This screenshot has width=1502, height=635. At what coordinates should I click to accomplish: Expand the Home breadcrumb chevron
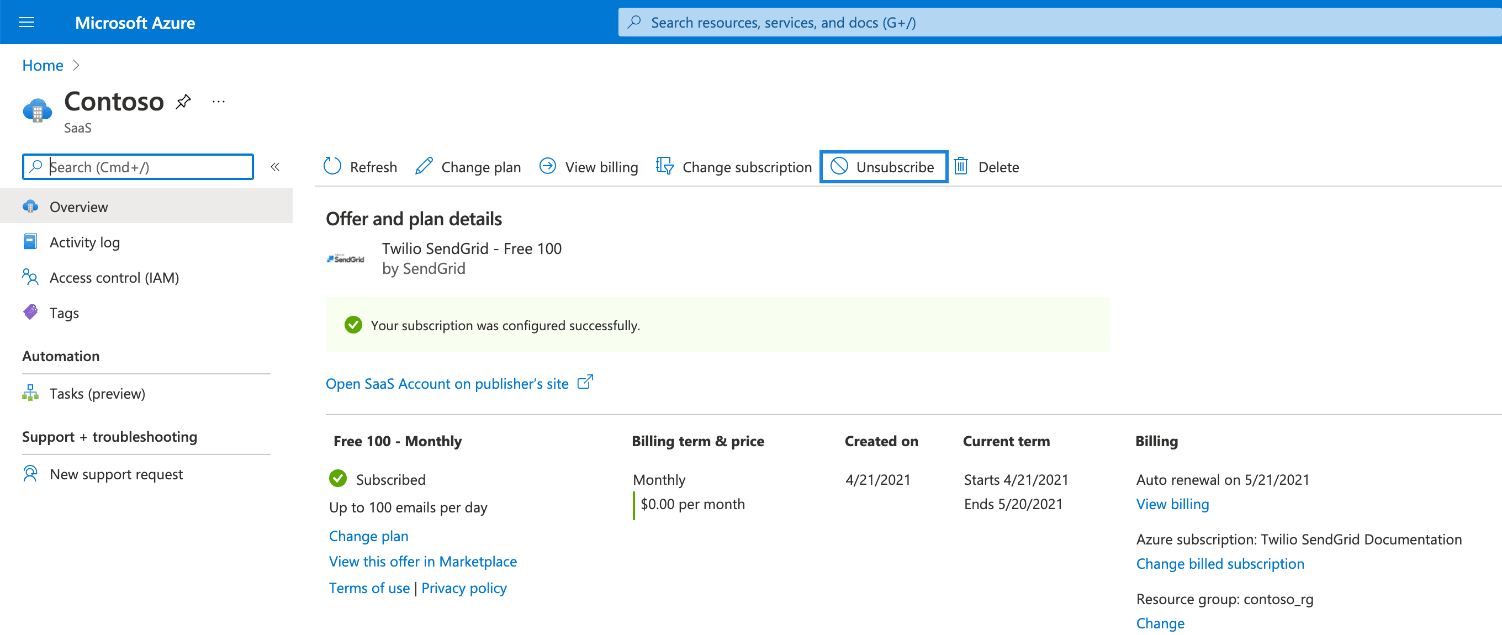pos(76,65)
